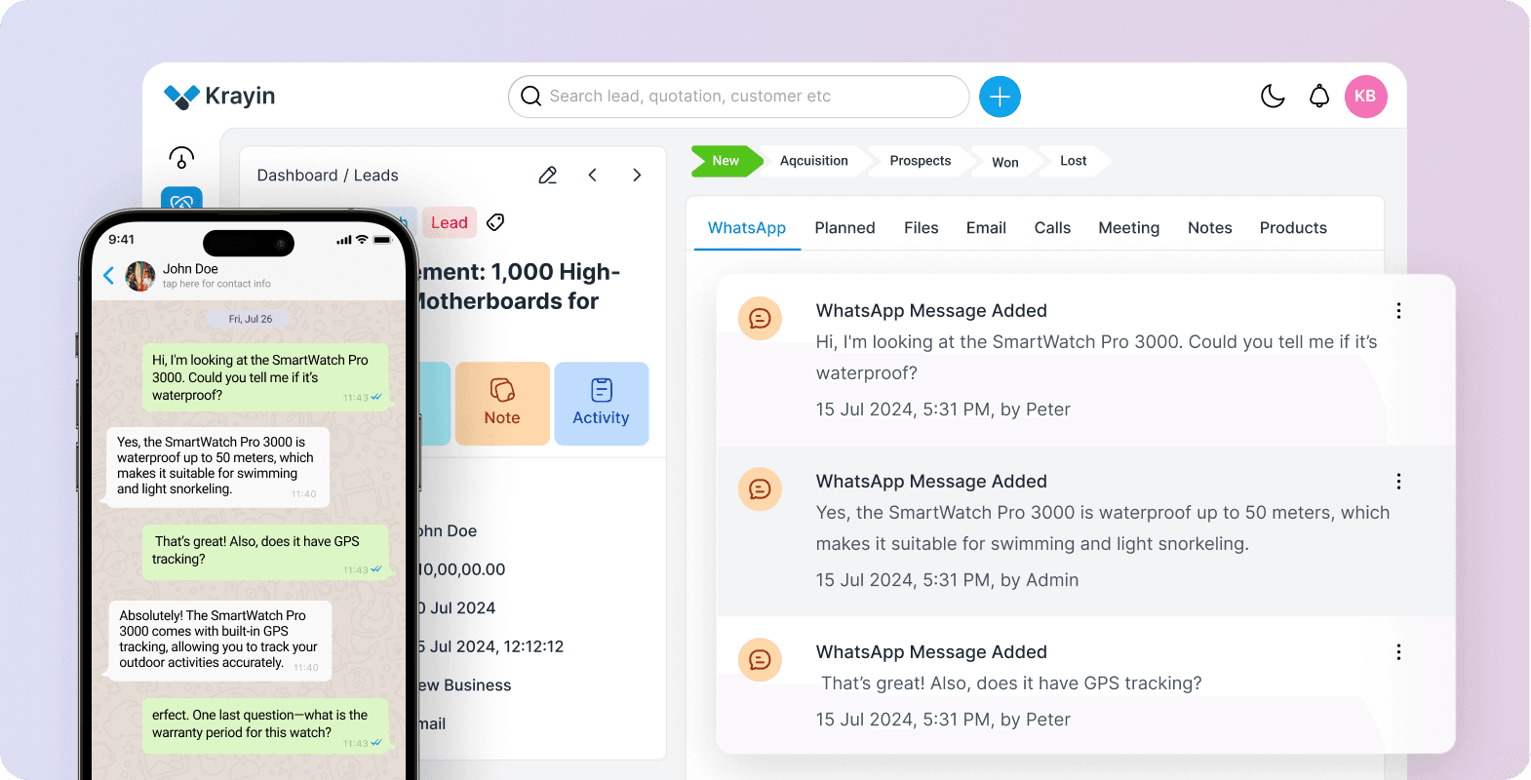Click the blue plus create button
Image resolution: width=1531 pixels, height=780 pixels.
(x=1000, y=97)
